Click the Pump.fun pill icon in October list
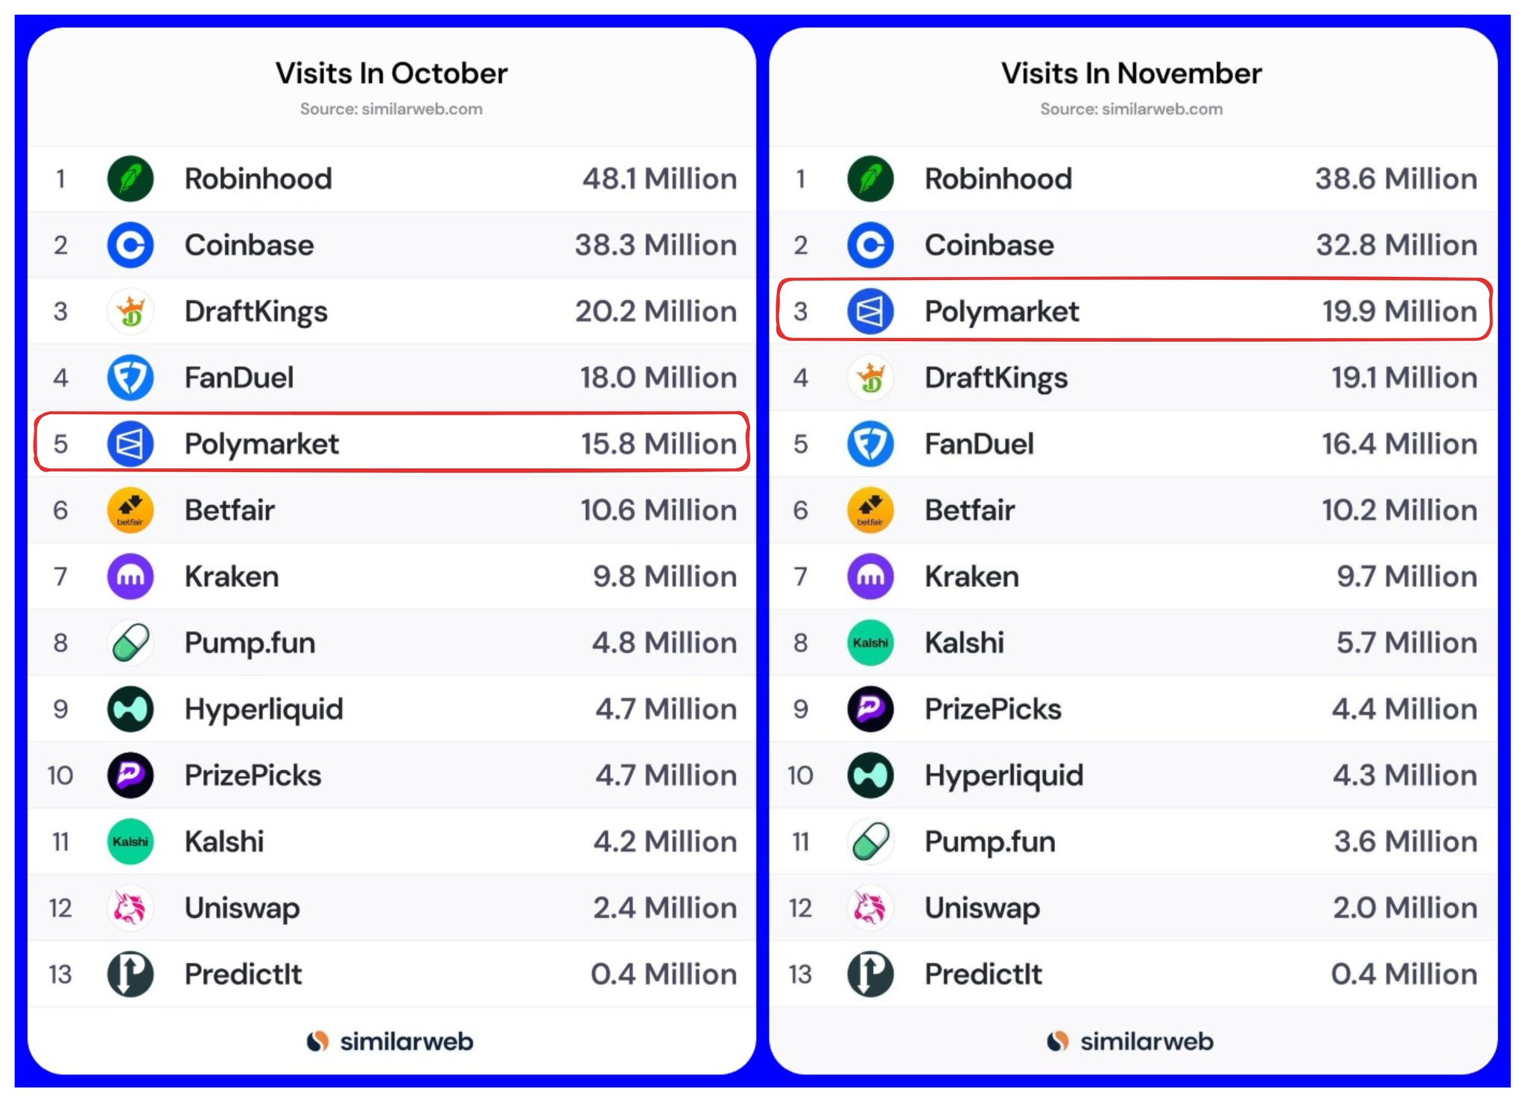The height and width of the screenshot is (1102, 1525). [x=130, y=643]
